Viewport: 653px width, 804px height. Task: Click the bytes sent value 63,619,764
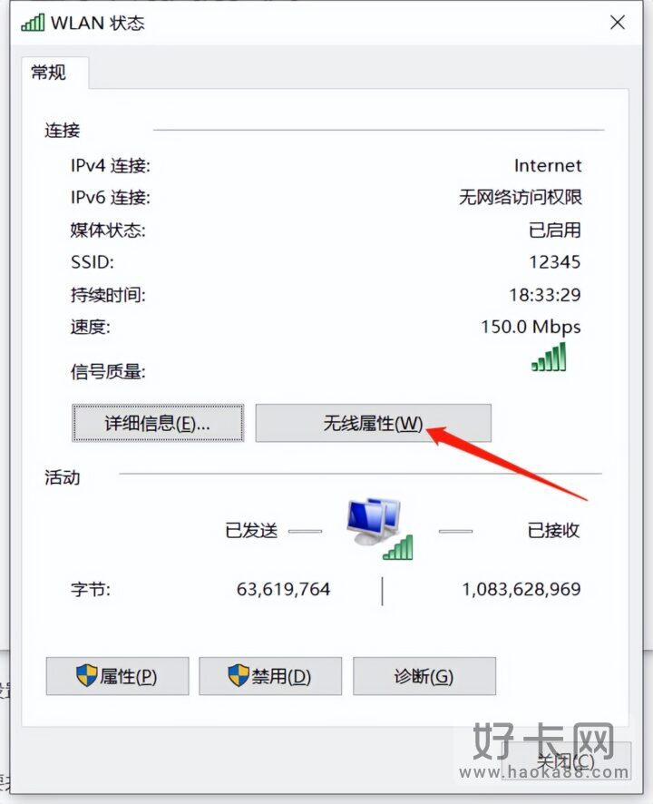pos(284,589)
